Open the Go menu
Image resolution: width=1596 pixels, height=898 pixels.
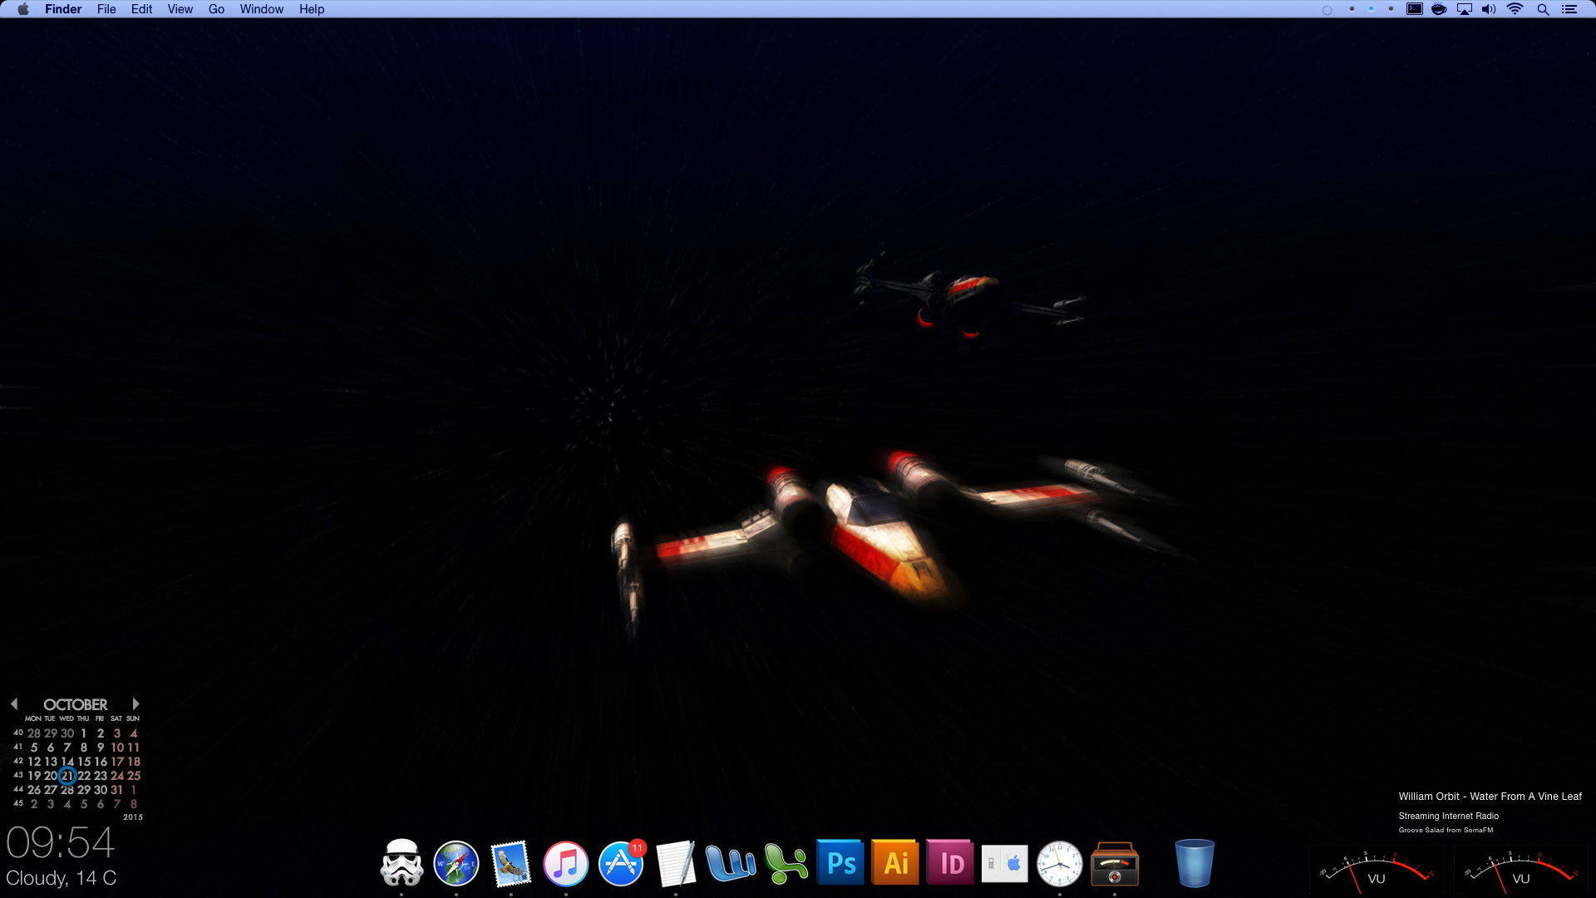click(217, 9)
